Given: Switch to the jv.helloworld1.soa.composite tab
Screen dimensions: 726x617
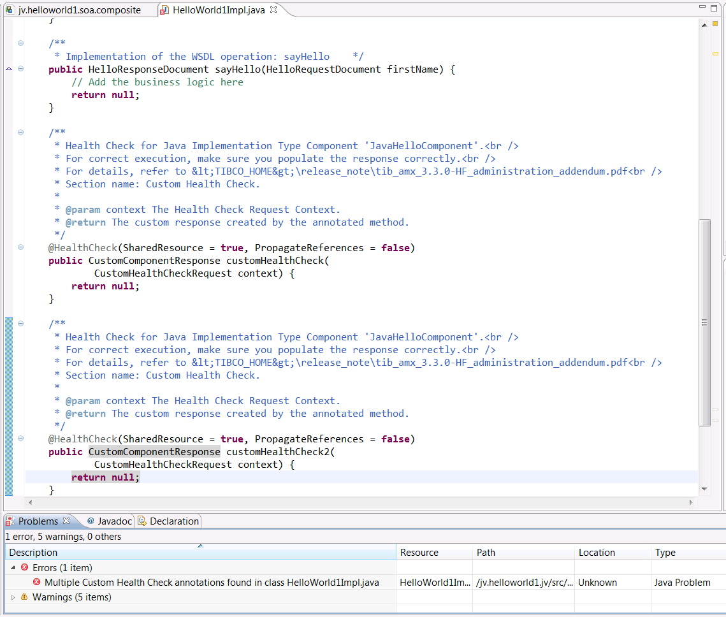Looking at the screenshot, I should tap(78, 10).
